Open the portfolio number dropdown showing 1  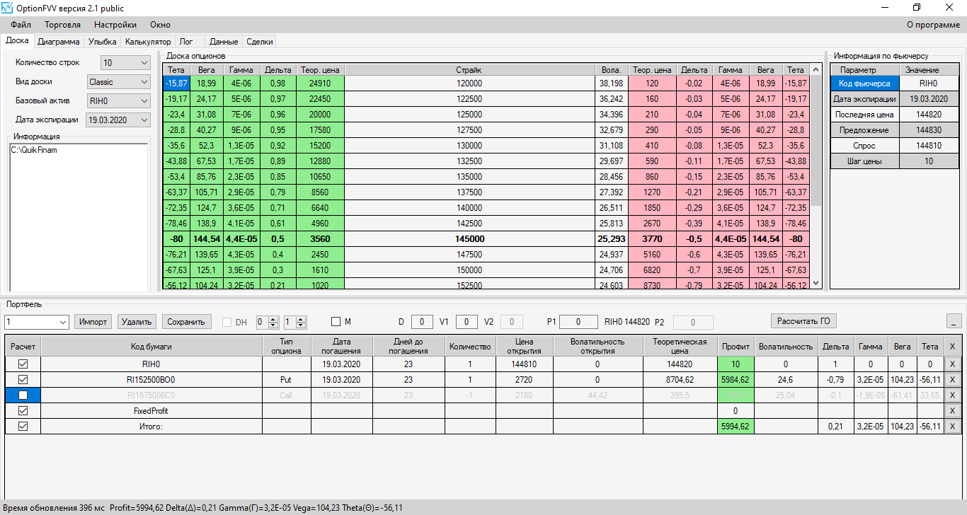38,322
